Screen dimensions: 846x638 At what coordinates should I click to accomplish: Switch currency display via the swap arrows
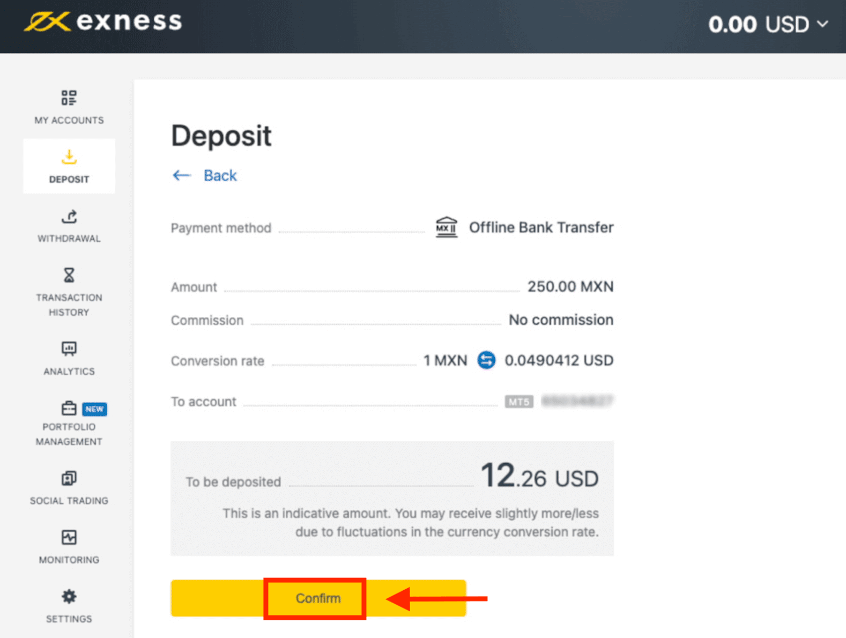coord(486,360)
